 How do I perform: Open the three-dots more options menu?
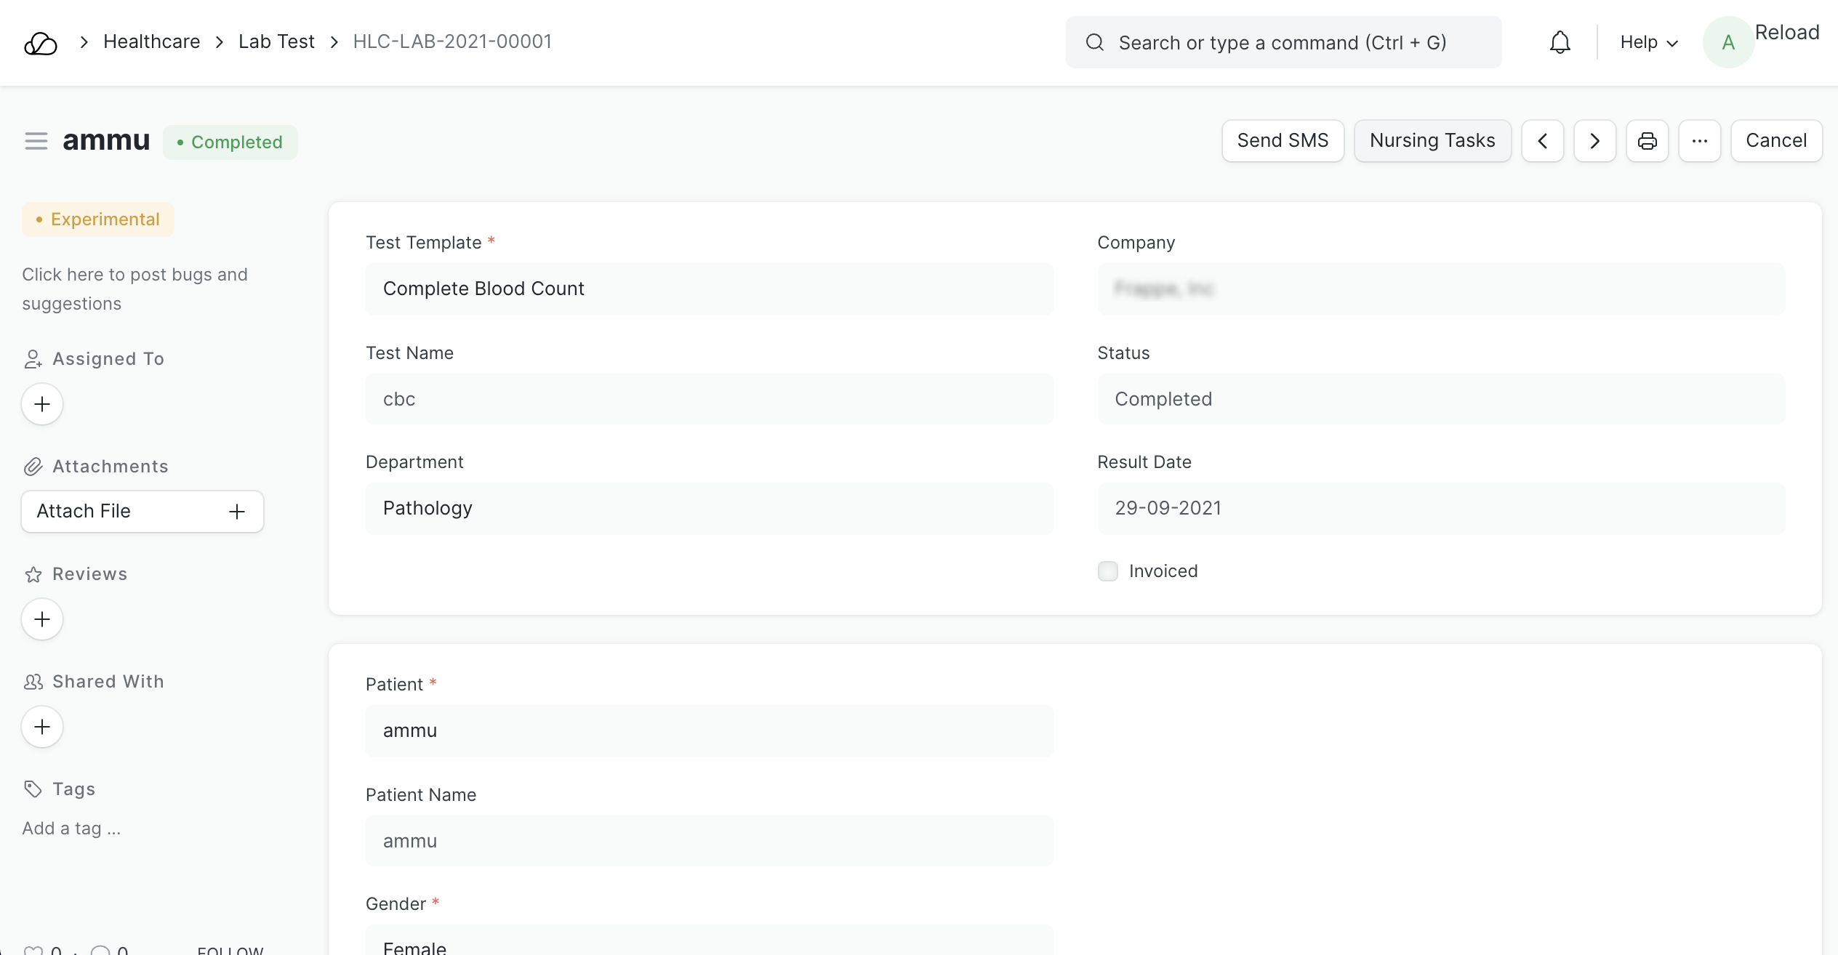coord(1699,141)
